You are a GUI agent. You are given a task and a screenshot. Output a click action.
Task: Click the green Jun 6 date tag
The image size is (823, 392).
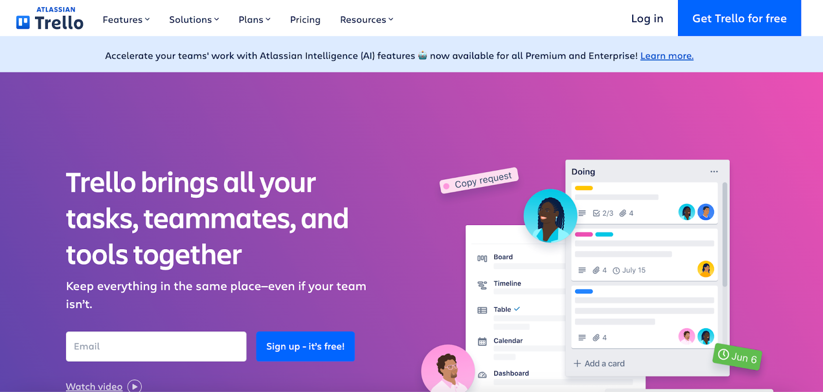point(737,356)
